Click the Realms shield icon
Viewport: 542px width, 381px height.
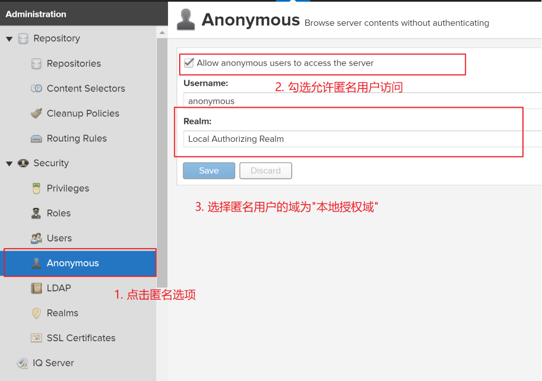[x=36, y=313]
